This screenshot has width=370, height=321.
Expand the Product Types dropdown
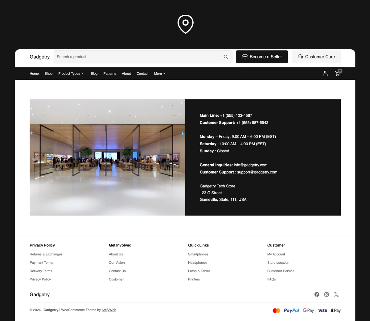coord(71,74)
